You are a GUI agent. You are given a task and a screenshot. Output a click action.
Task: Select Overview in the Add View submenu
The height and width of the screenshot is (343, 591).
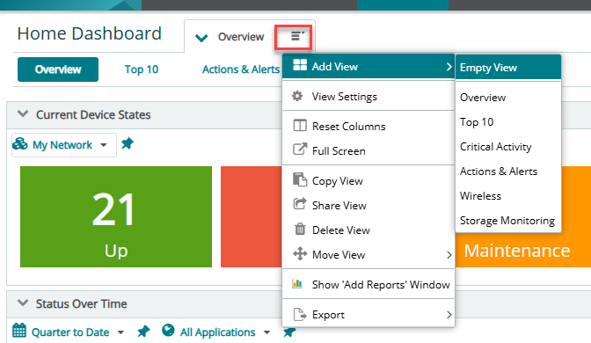508,98
